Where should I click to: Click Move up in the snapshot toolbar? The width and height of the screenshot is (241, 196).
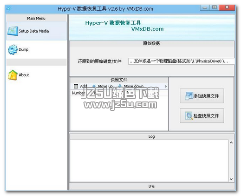[x=103, y=86]
